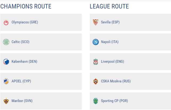171x110 pixels.
Task: Click the Olympiacos club crest icon
Action: pyautogui.click(x=6, y=22)
